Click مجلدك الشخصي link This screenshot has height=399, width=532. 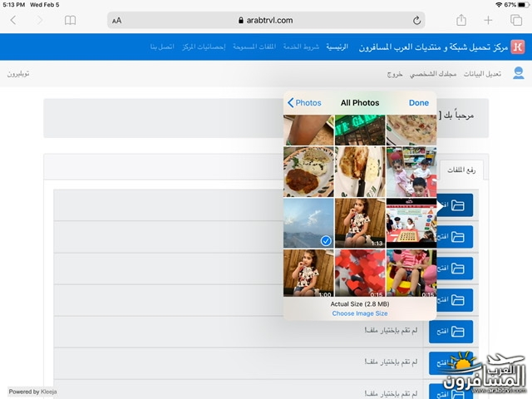[433, 74]
